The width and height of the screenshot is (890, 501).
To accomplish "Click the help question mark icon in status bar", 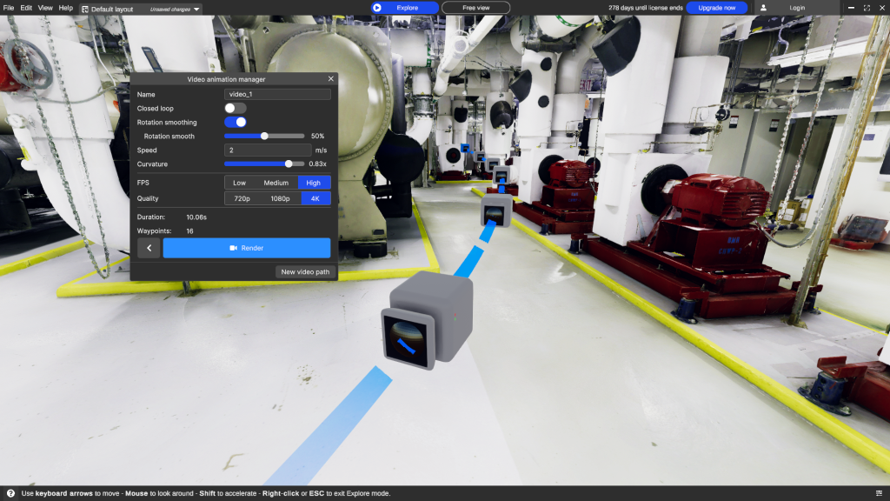I will 10,493.
